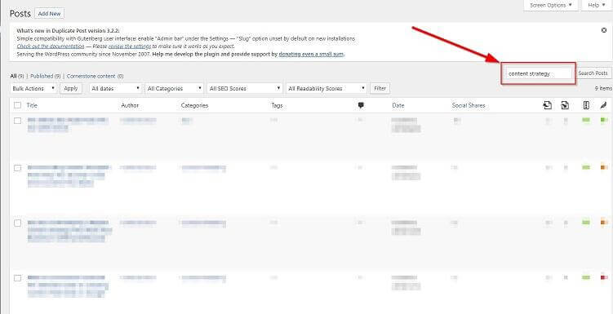Click the outgoing internal links column icon

[548, 105]
